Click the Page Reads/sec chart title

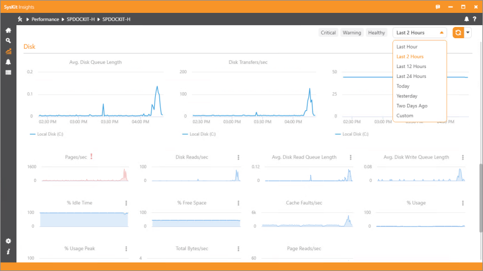304,249
